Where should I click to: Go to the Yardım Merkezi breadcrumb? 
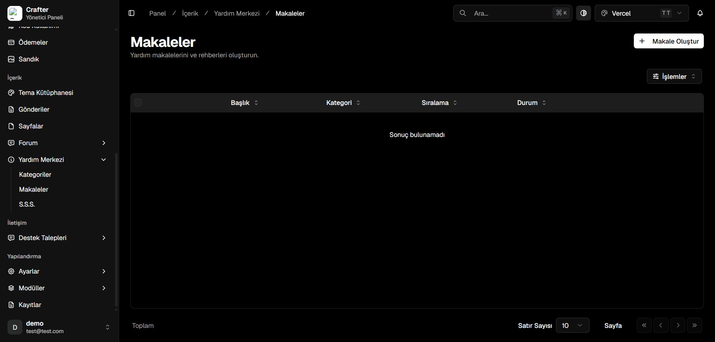click(237, 13)
